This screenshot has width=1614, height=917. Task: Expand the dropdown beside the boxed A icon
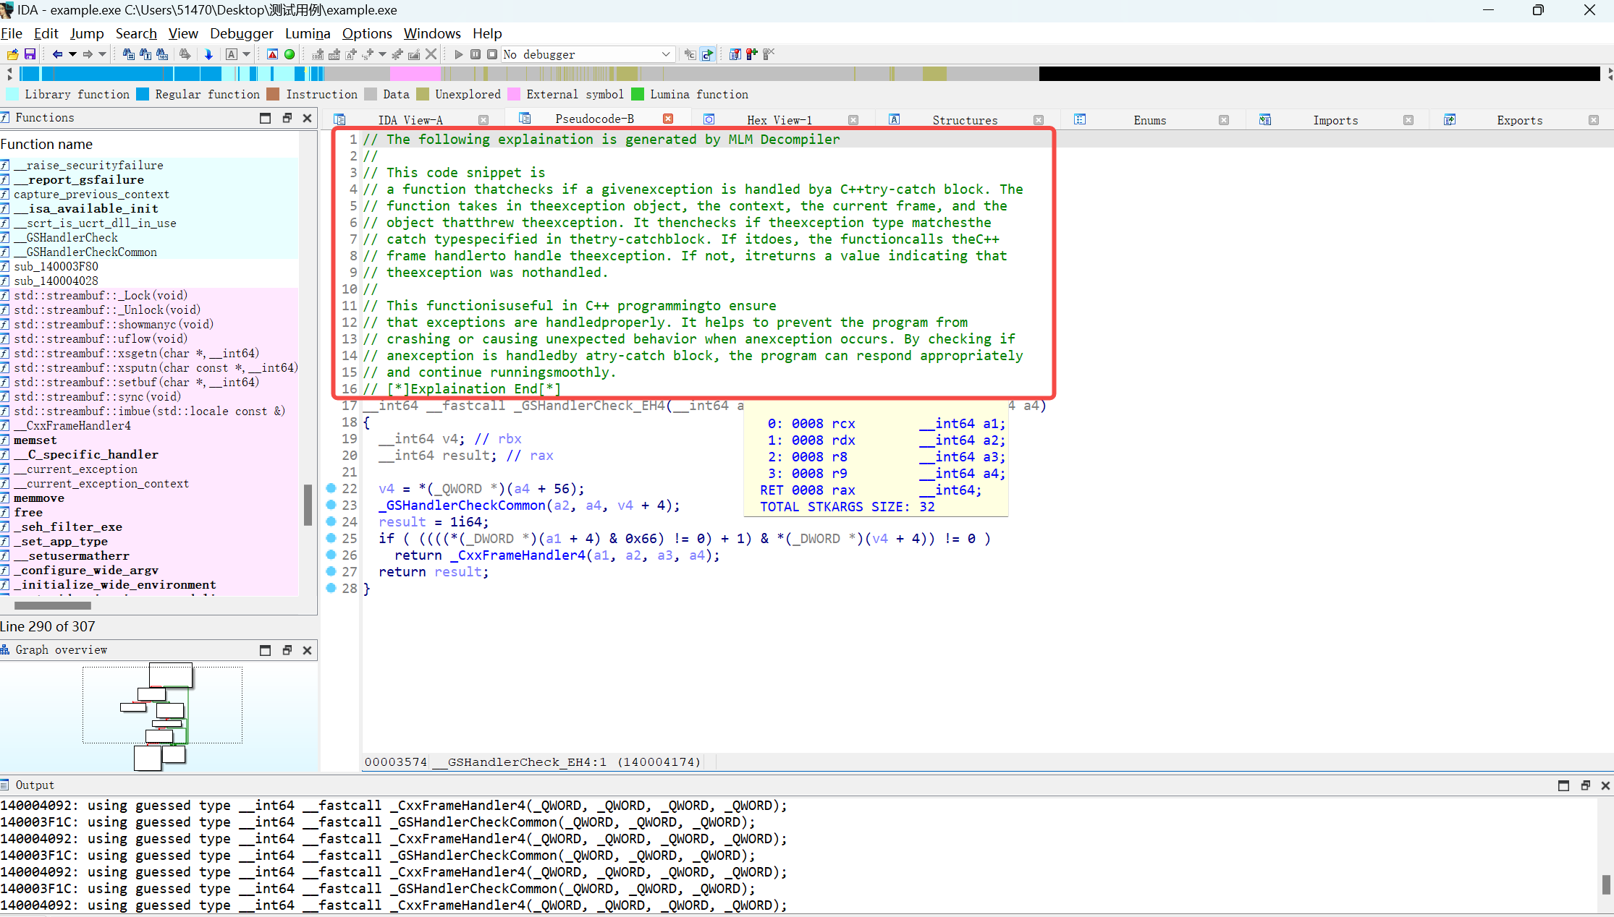pyautogui.click(x=247, y=54)
